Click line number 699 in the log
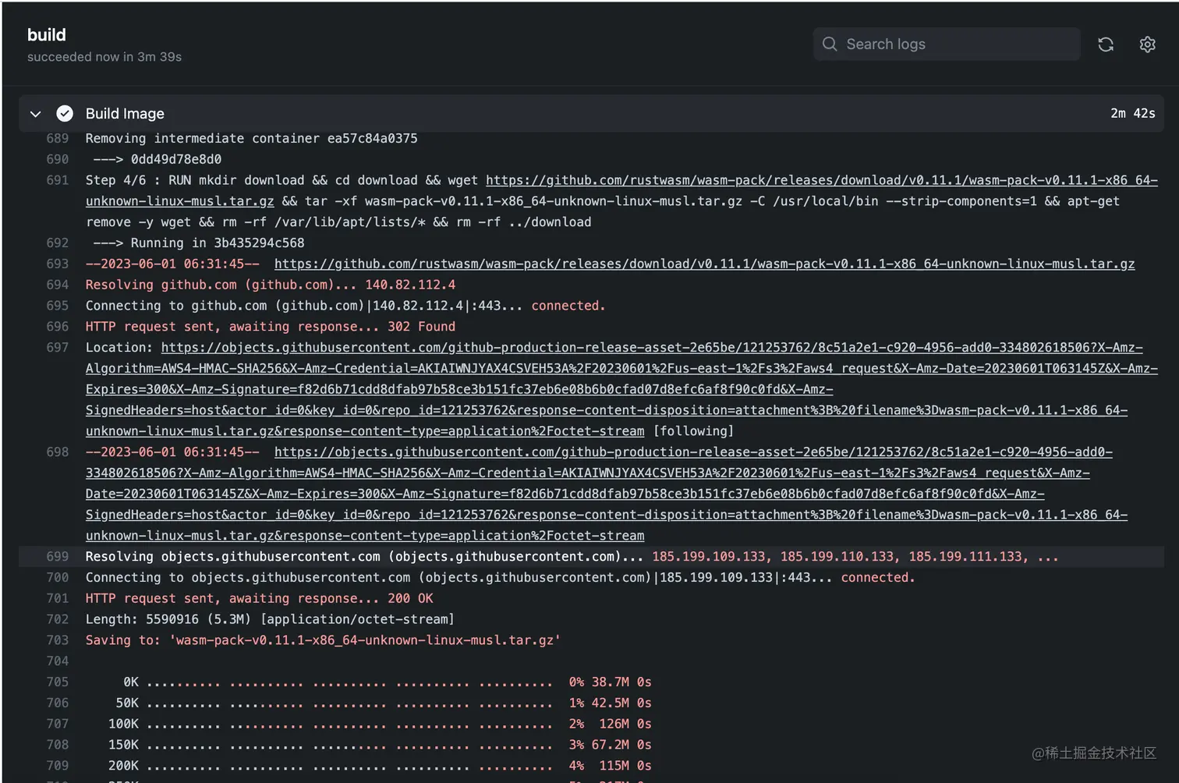The width and height of the screenshot is (1179, 783). pos(57,556)
